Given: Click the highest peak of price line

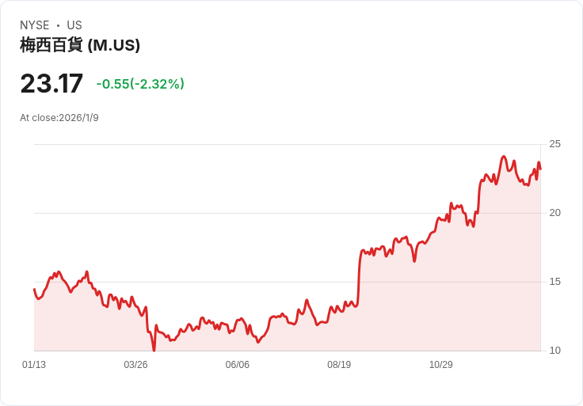Looking at the screenshot, I should [504, 157].
